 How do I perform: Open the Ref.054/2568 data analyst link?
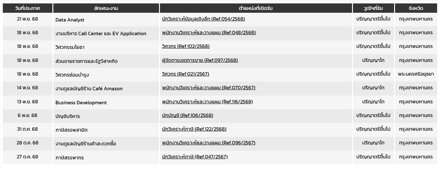coord(203,19)
